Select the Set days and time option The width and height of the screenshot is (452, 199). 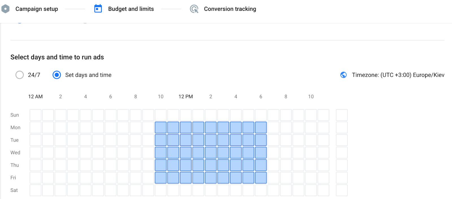click(x=57, y=75)
